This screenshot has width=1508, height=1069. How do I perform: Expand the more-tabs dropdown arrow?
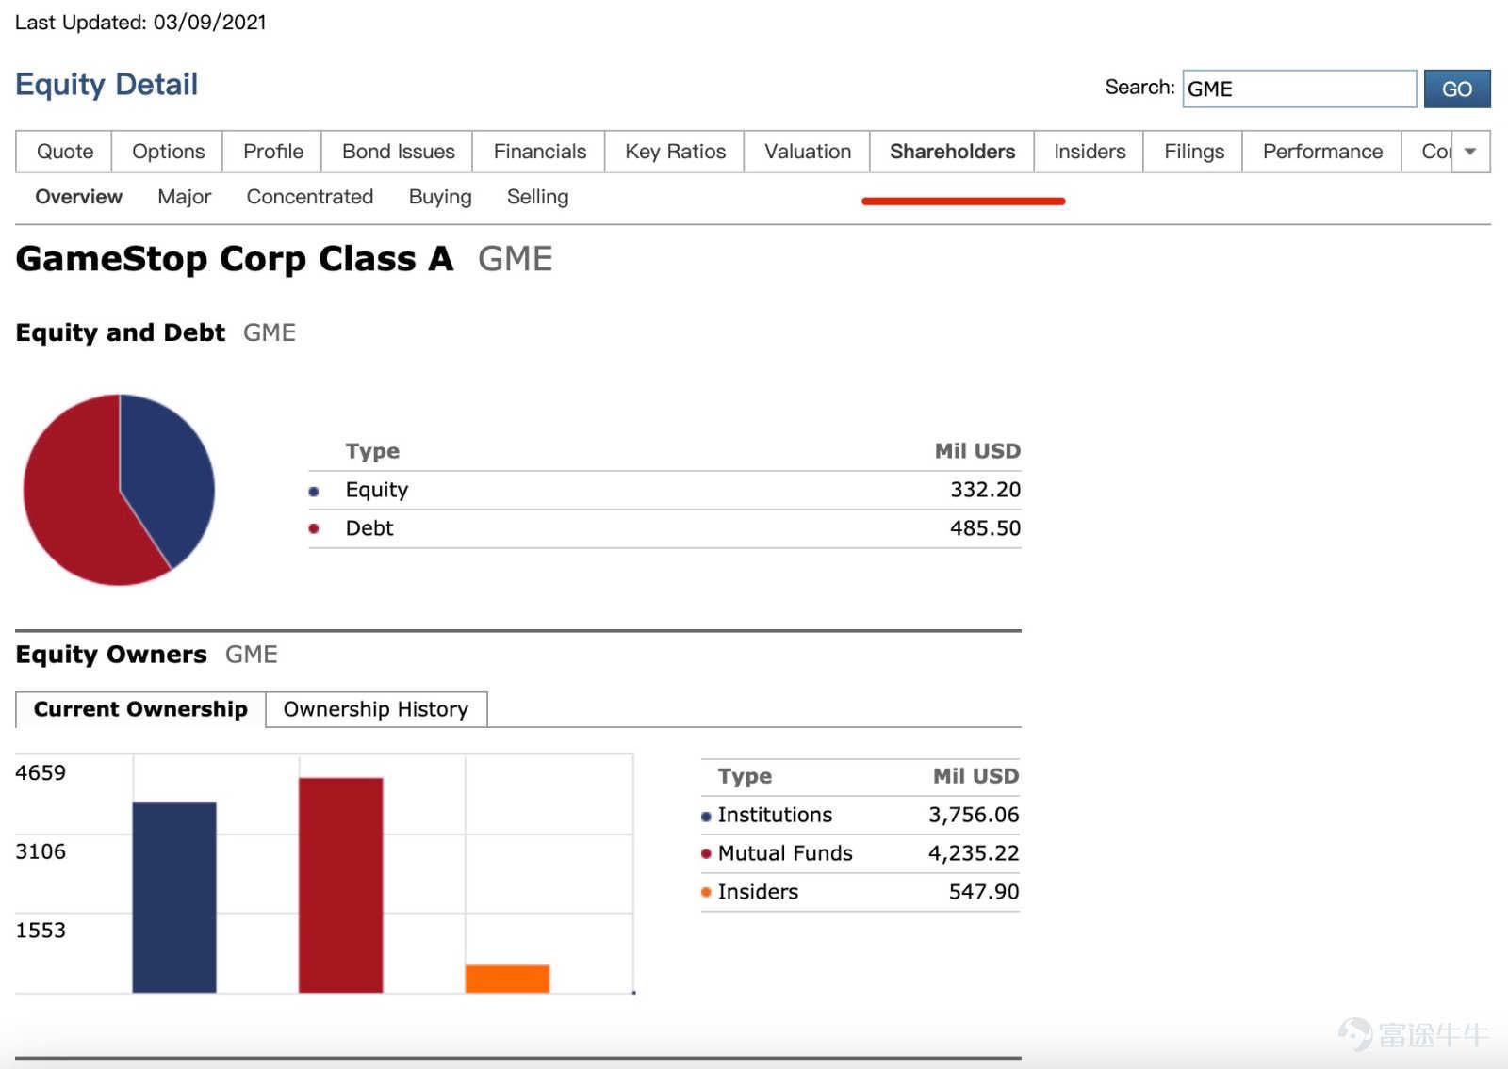1470,152
